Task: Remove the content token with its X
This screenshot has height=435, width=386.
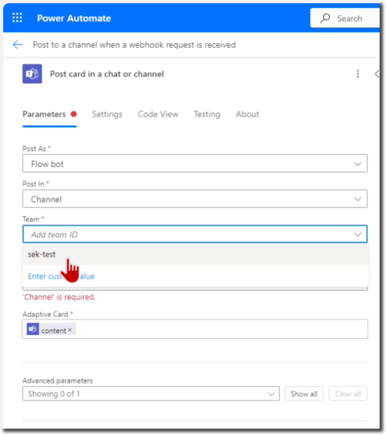Action: (70, 330)
